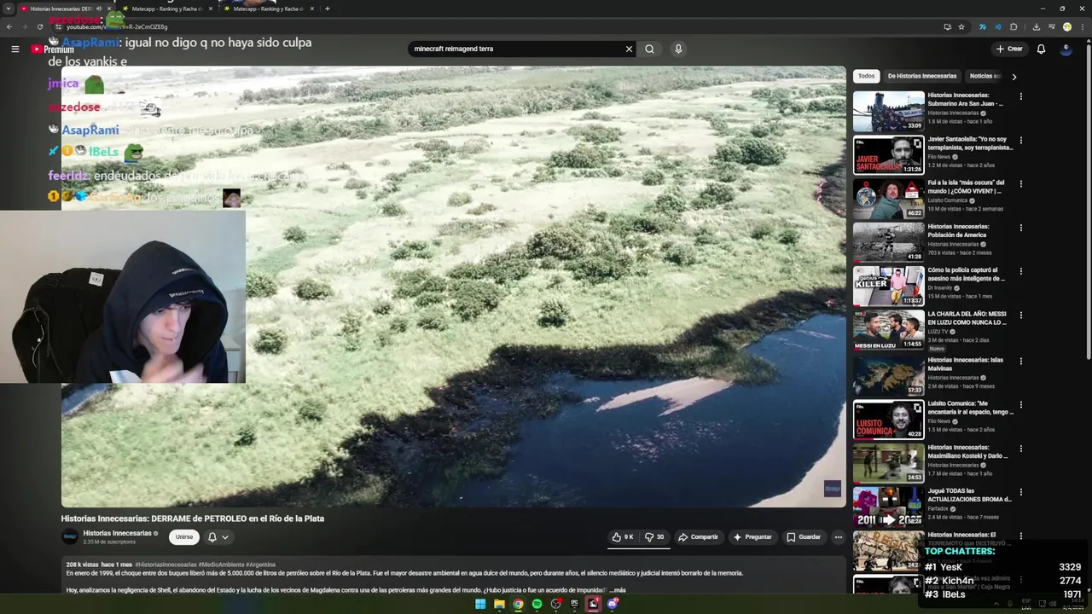Open Windows Start menu
The image size is (1092, 614).
click(x=480, y=604)
